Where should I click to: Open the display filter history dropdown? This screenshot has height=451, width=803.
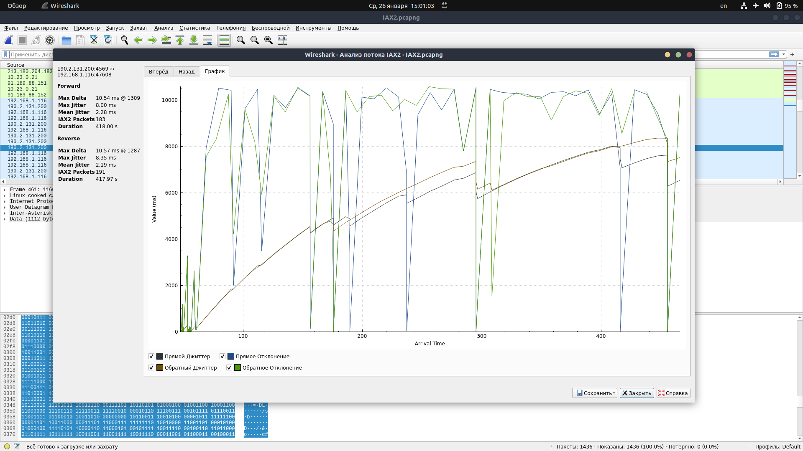(x=784, y=54)
